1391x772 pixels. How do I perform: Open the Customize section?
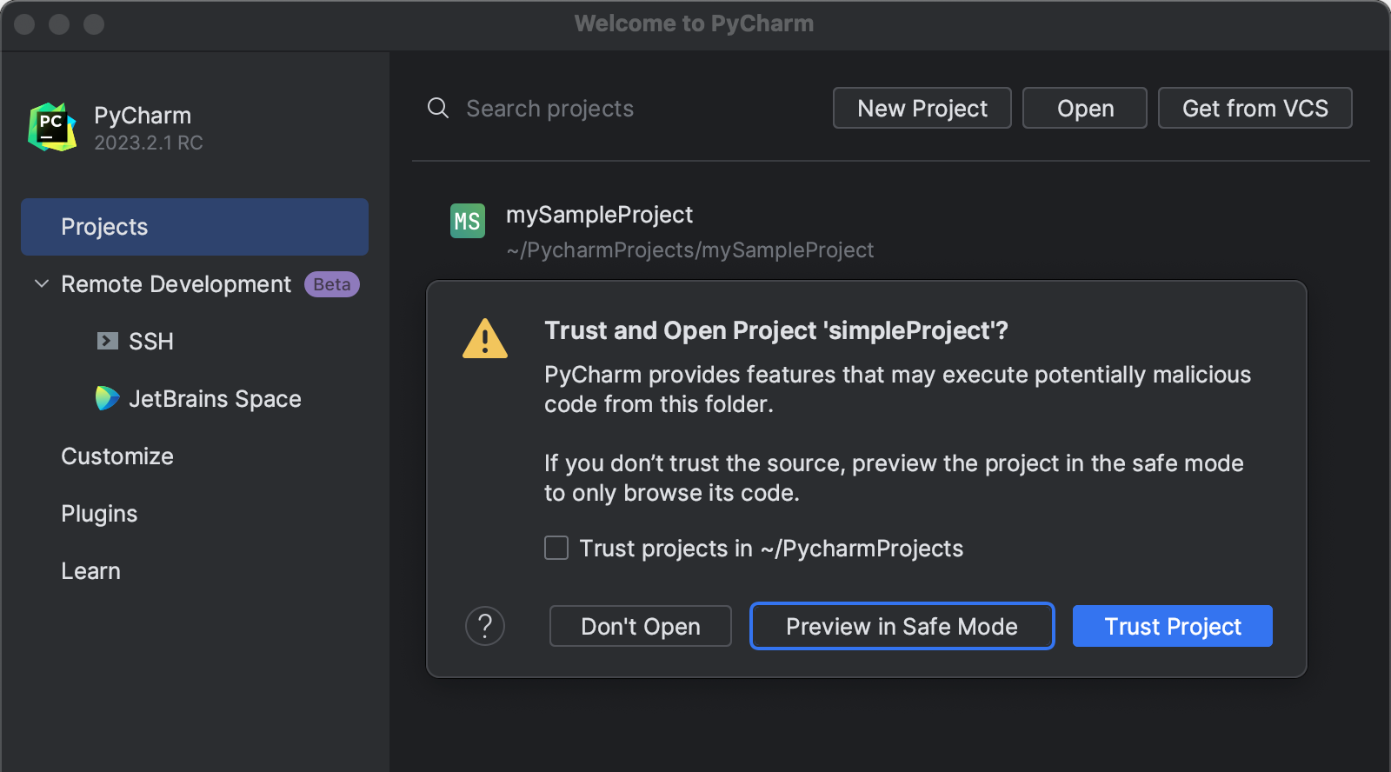click(117, 456)
